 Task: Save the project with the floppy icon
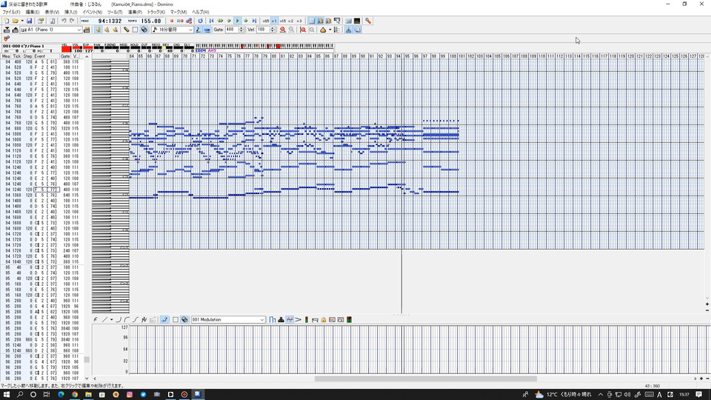tap(29, 21)
